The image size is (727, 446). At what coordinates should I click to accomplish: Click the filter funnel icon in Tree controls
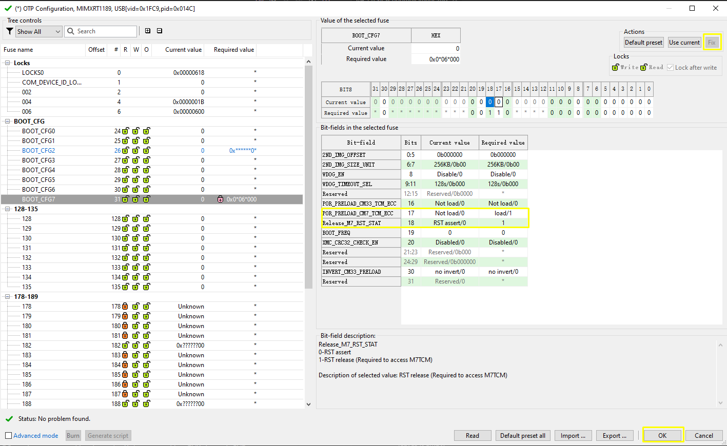pyautogui.click(x=10, y=31)
